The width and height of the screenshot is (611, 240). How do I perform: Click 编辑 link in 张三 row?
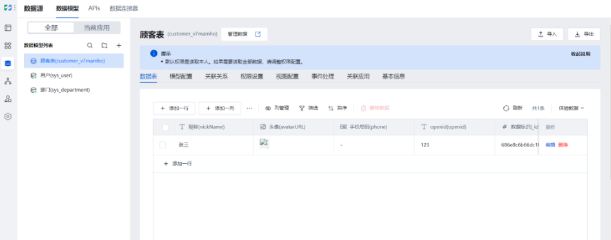(550, 145)
